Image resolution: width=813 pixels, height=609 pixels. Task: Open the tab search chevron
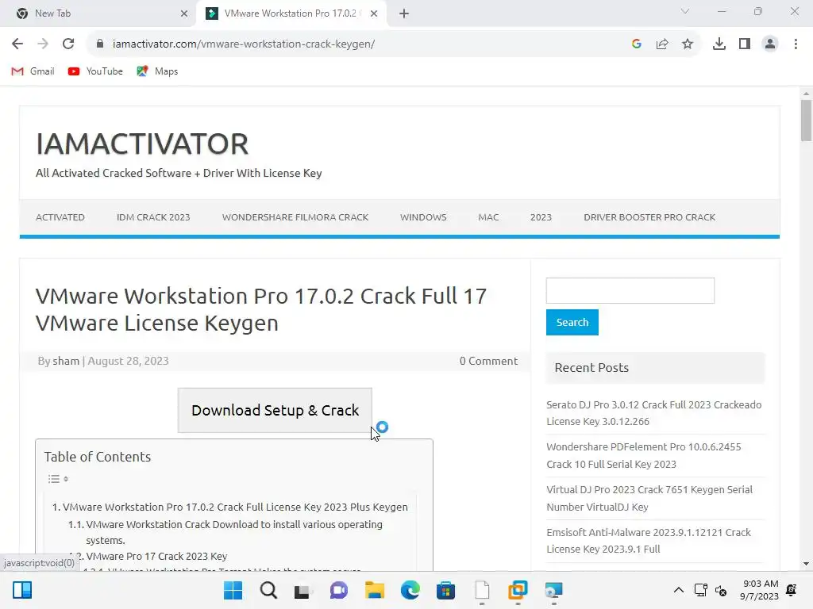(685, 11)
